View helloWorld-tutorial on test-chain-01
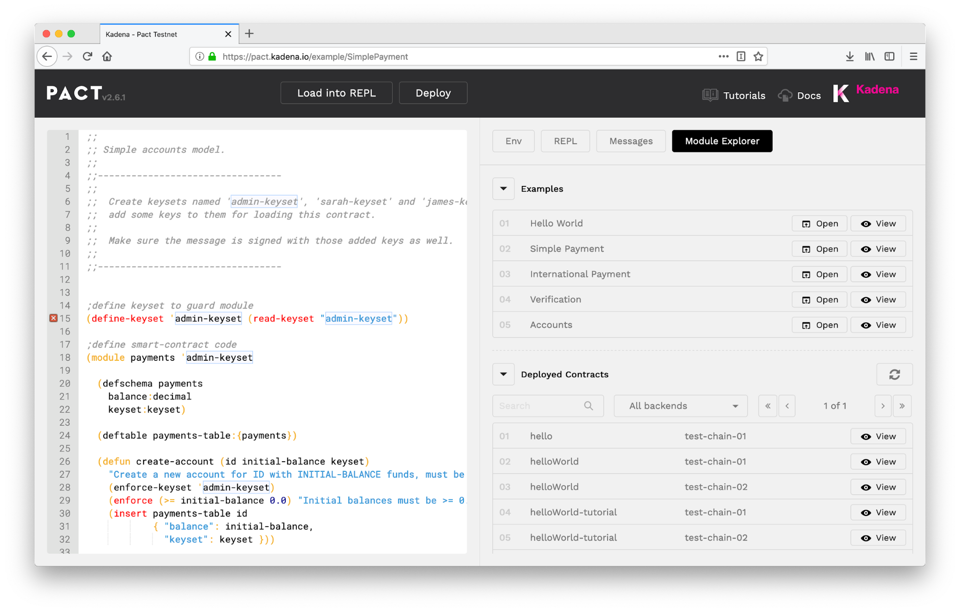Viewport: 960px width, 612px height. 878,513
